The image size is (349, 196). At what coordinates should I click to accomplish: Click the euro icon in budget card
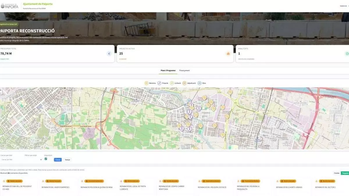click(x=109, y=54)
